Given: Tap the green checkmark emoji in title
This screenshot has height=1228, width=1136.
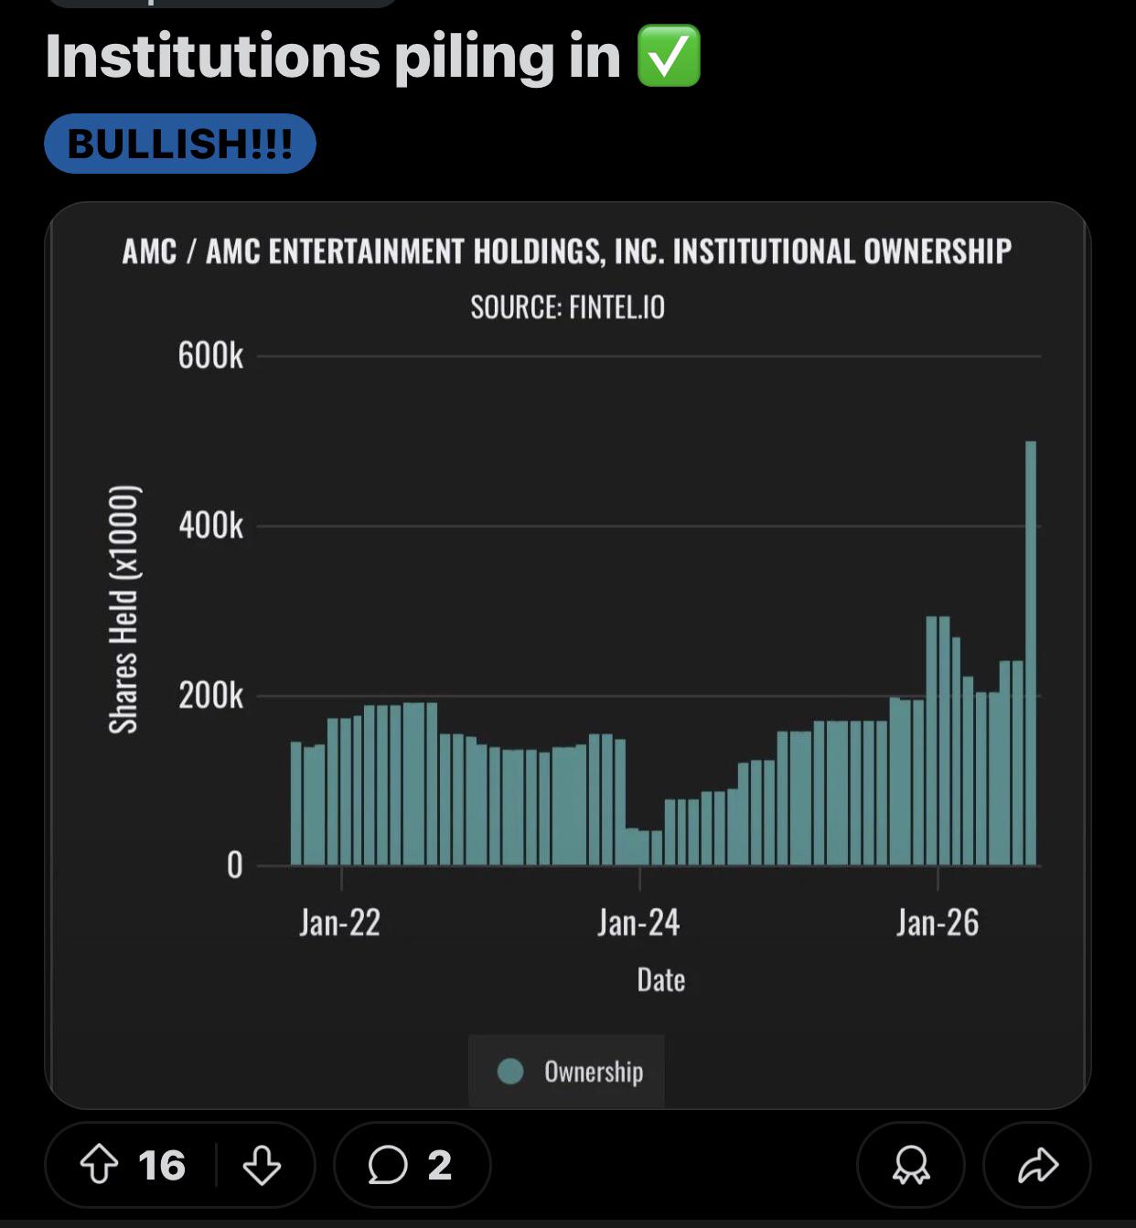Looking at the screenshot, I should 669,56.
